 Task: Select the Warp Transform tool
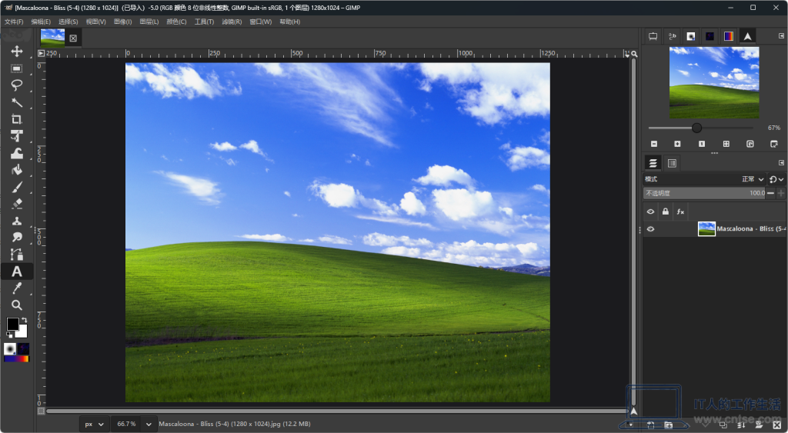click(17, 153)
